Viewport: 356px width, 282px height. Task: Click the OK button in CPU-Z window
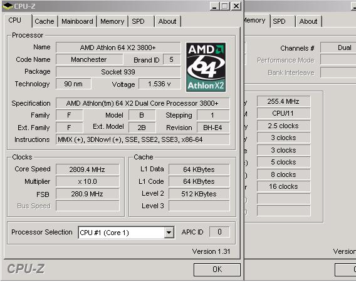217,269
